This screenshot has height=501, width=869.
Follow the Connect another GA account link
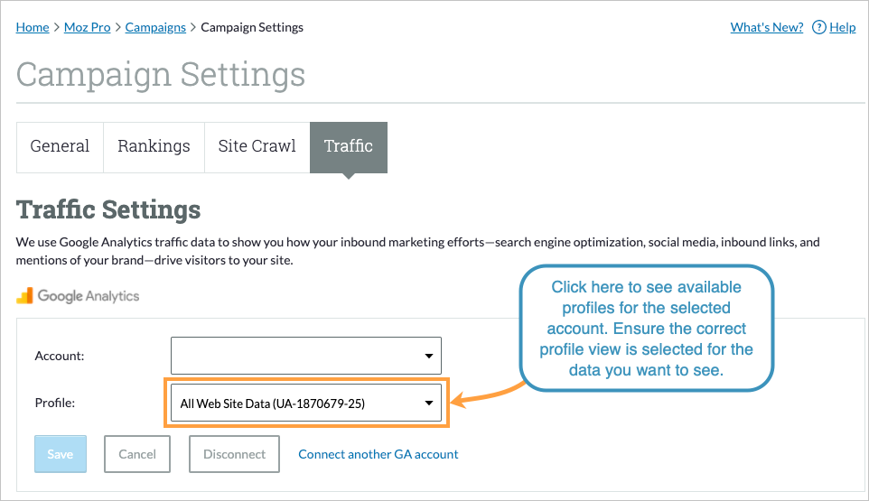tap(378, 454)
